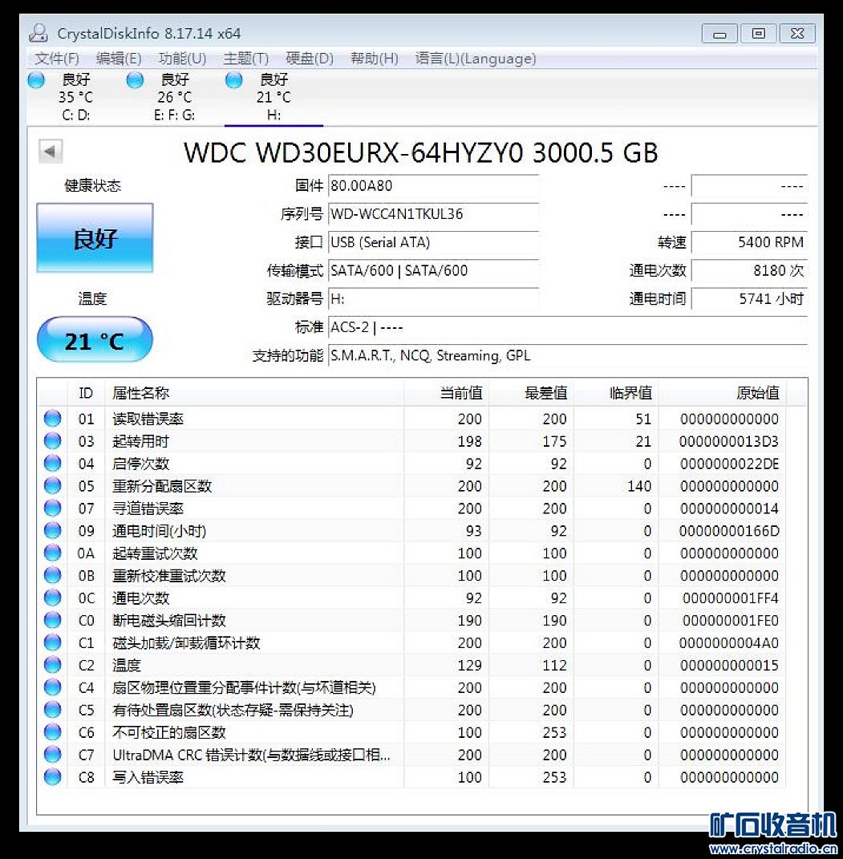Open the 硬盘(D) menu
The image size is (843, 859).
point(310,58)
